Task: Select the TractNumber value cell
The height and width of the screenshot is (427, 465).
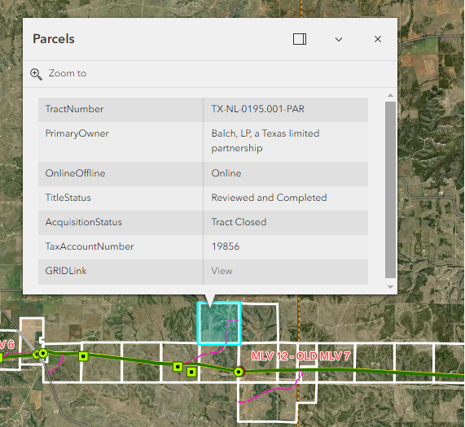Action: (286, 110)
